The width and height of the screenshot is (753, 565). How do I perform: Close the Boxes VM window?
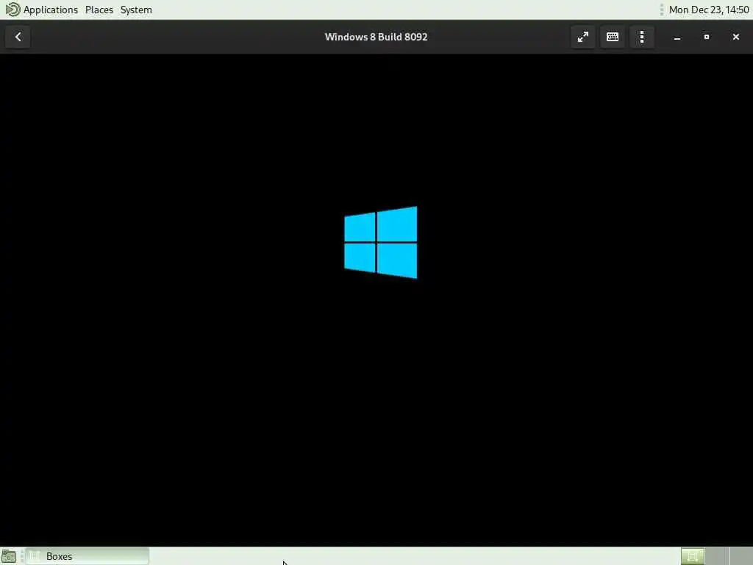tap(735, 37)
